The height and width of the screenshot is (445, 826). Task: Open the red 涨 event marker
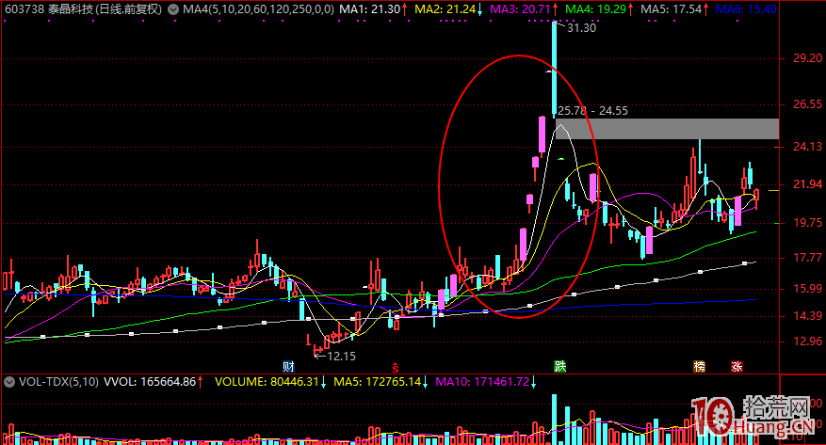737,366
